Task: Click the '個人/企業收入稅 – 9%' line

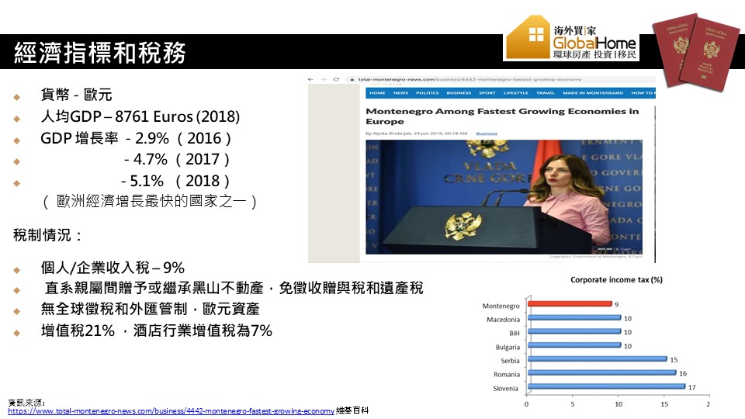Action: [x=113, y=268]
